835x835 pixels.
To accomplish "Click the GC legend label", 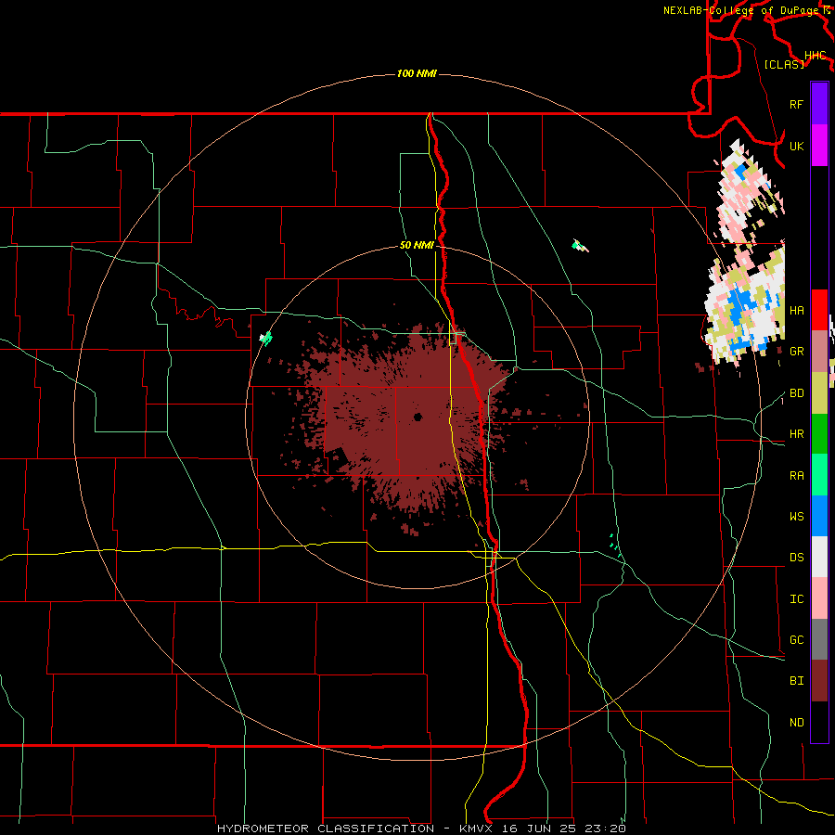I will (x=796, y=640).
